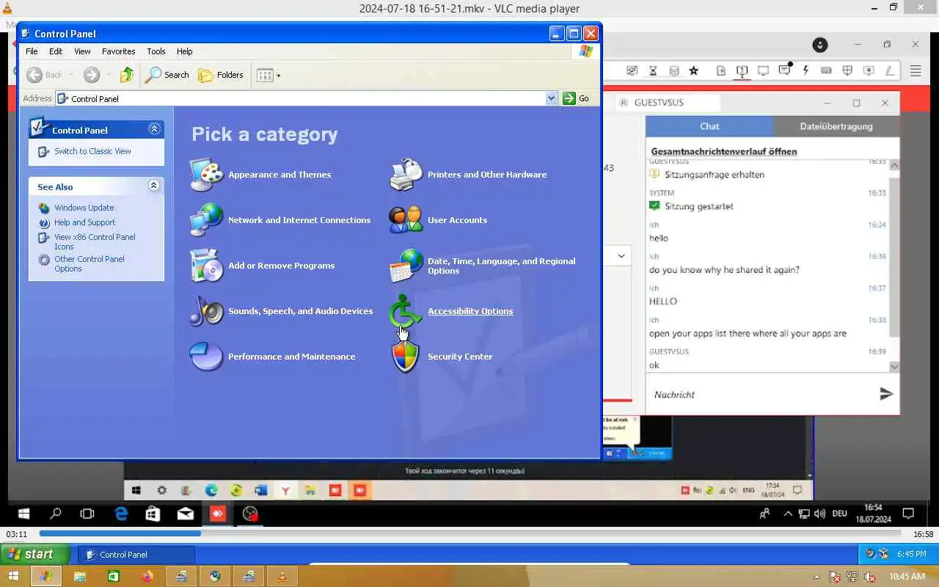Open Mail app on the black taskbar

coord(185,514)
